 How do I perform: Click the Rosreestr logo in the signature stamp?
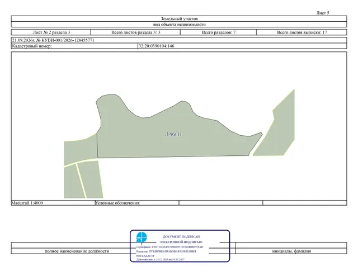click(x=142, y=237)
